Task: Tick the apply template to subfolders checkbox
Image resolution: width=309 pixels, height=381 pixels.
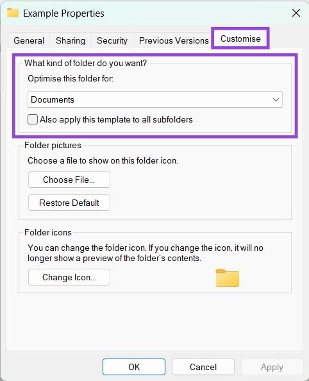Action: [33, 119]
